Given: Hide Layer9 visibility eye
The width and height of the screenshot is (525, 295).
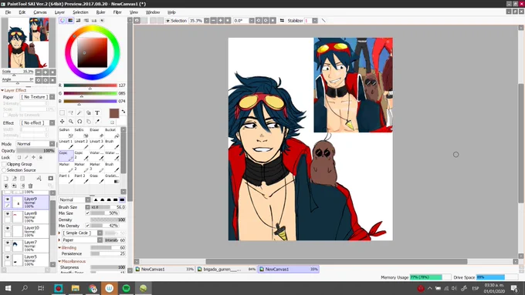Looking at the screenshot, I should 8,199.
